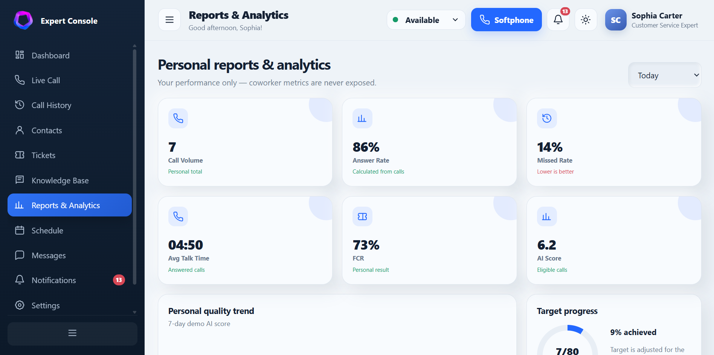Open the Dashboard page
Viewport: 714px width, 355px height.
click(x=70, y=55)
